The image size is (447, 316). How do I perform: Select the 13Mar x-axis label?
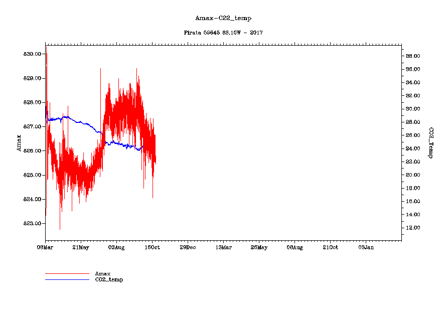[x=223, y=247]
